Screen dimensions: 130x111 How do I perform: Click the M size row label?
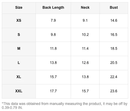click(19, 49)
